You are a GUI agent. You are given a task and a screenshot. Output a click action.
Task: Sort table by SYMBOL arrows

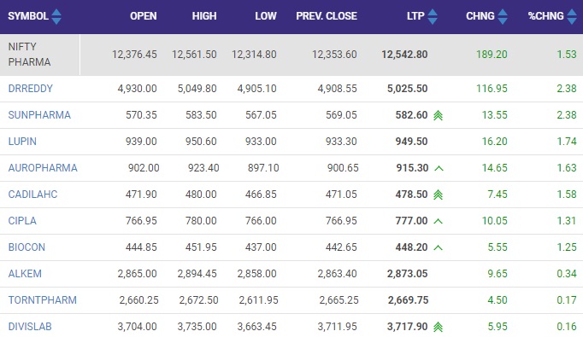point(56,16)
